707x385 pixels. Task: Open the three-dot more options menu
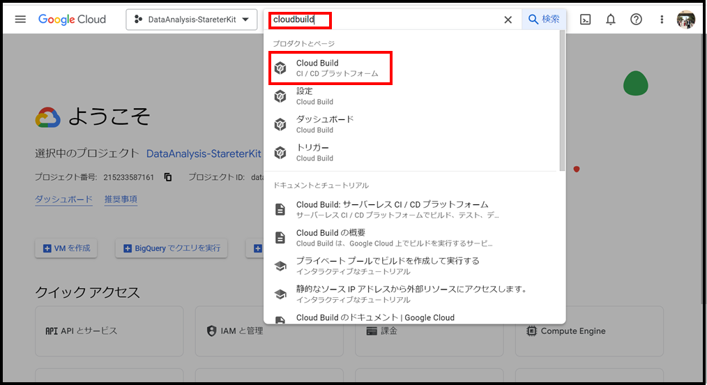[x=662, y=20]
